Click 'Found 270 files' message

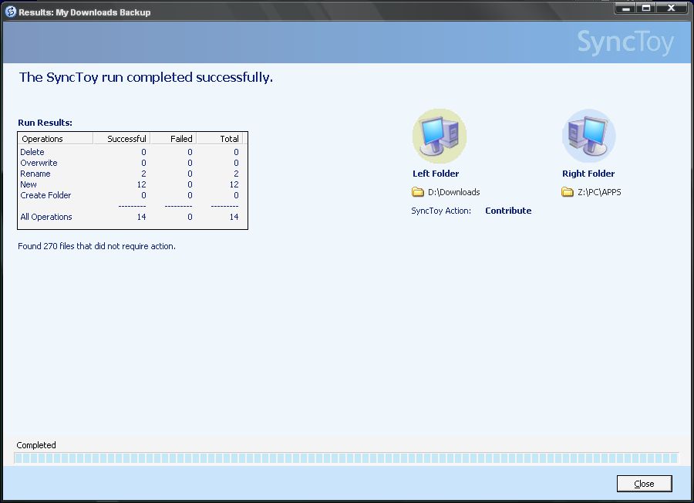tap(96, 246)
